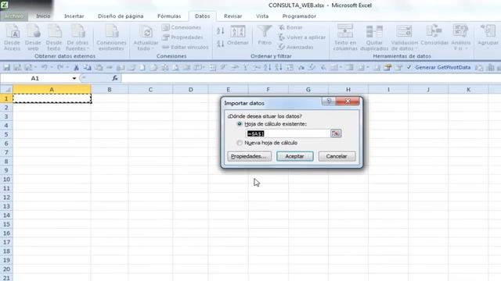Screen dimensions: 501x281
Task: Click the Desde web icon
Action: [33, 37]
